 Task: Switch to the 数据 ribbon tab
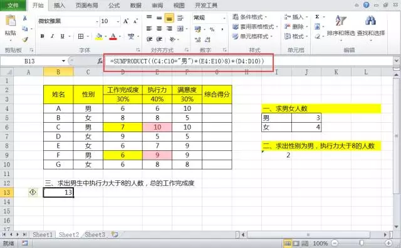click(136, 6)
